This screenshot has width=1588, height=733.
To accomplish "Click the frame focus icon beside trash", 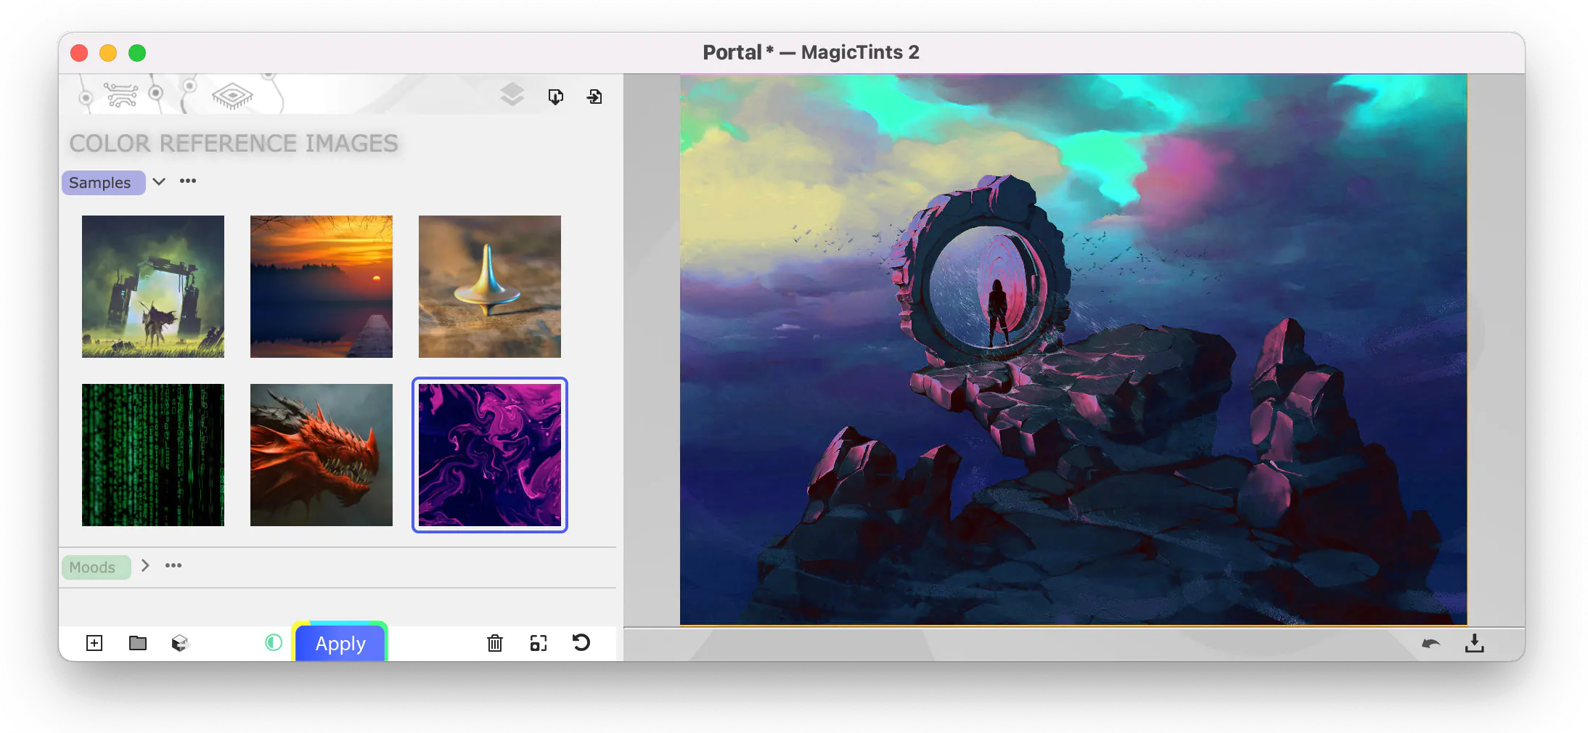I will (x=539, y=643).
